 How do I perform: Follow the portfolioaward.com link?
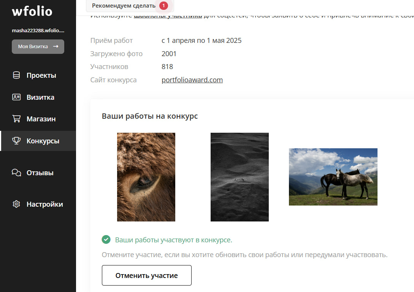pyautogui.click(x=192, y=80)
